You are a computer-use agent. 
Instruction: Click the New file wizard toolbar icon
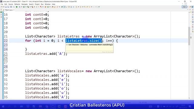2,7
